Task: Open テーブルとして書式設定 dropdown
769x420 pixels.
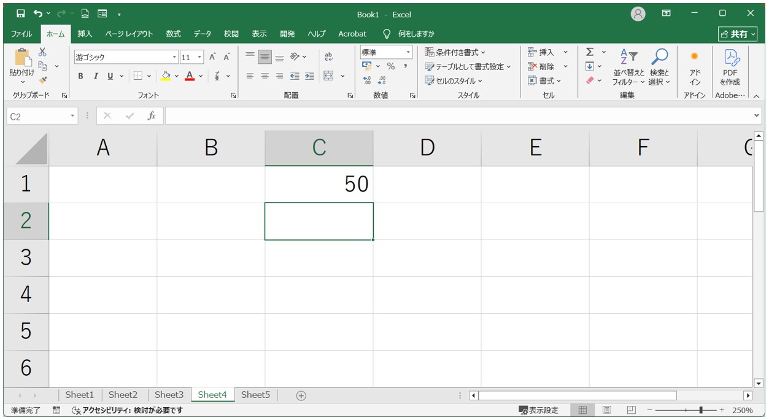Action: tap(468, 66)
